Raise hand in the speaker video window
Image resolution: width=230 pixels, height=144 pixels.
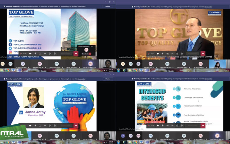(177, 54)
